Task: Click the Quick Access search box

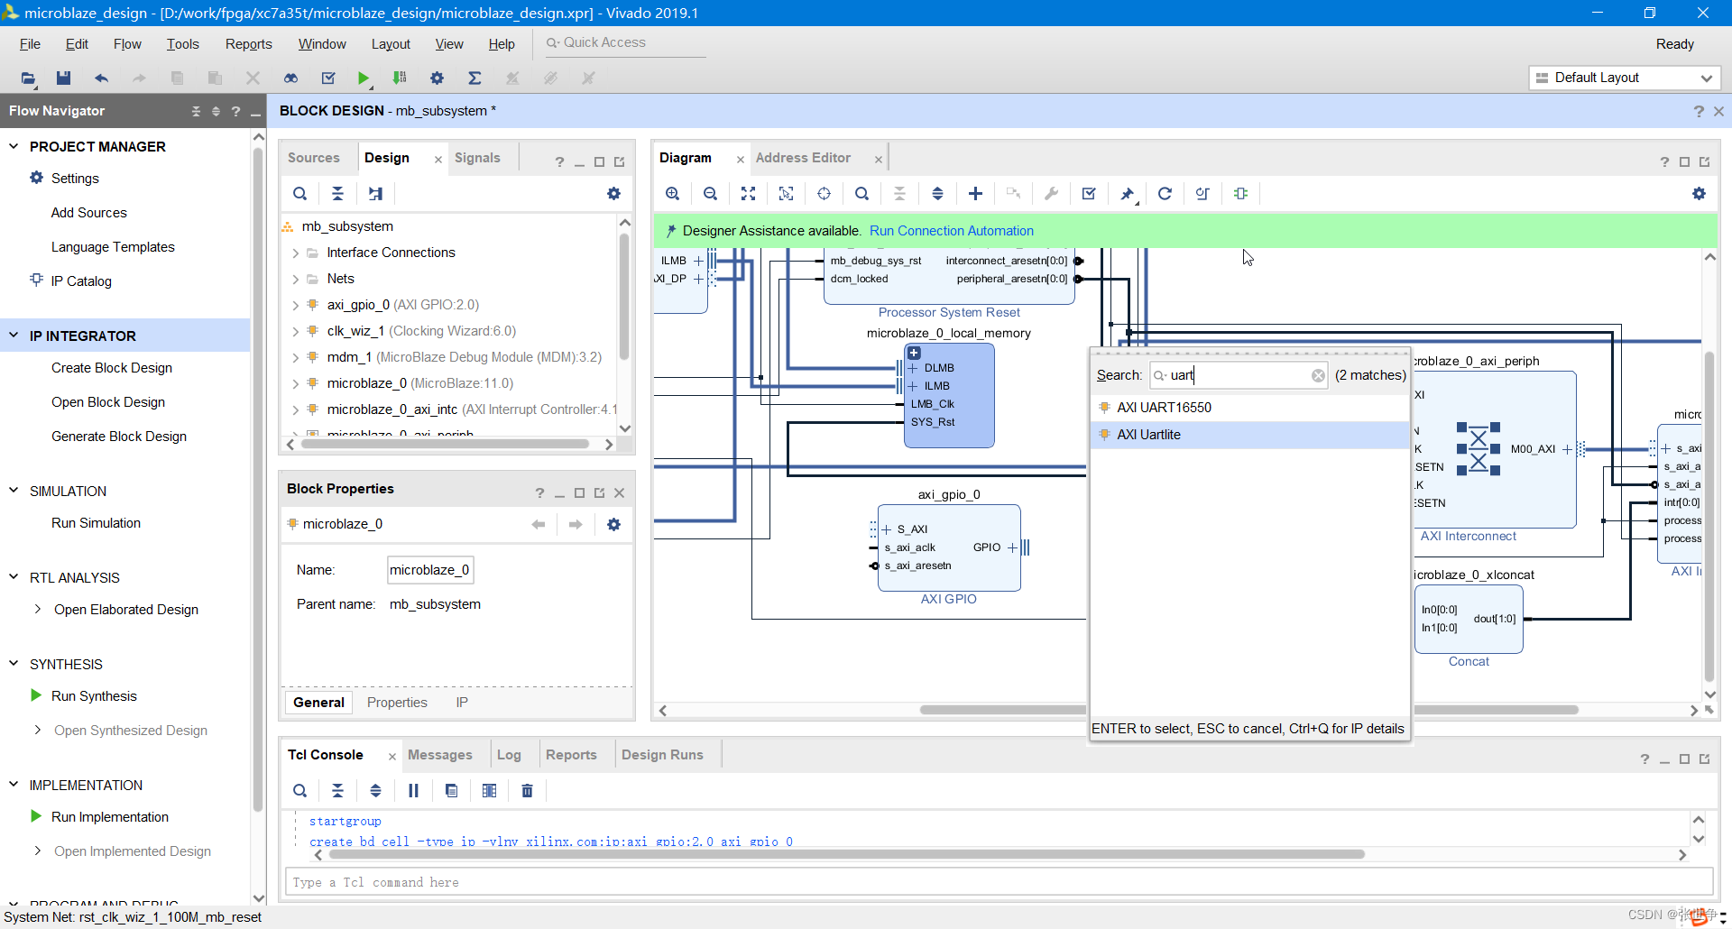Action: click(x=625, y=42)
